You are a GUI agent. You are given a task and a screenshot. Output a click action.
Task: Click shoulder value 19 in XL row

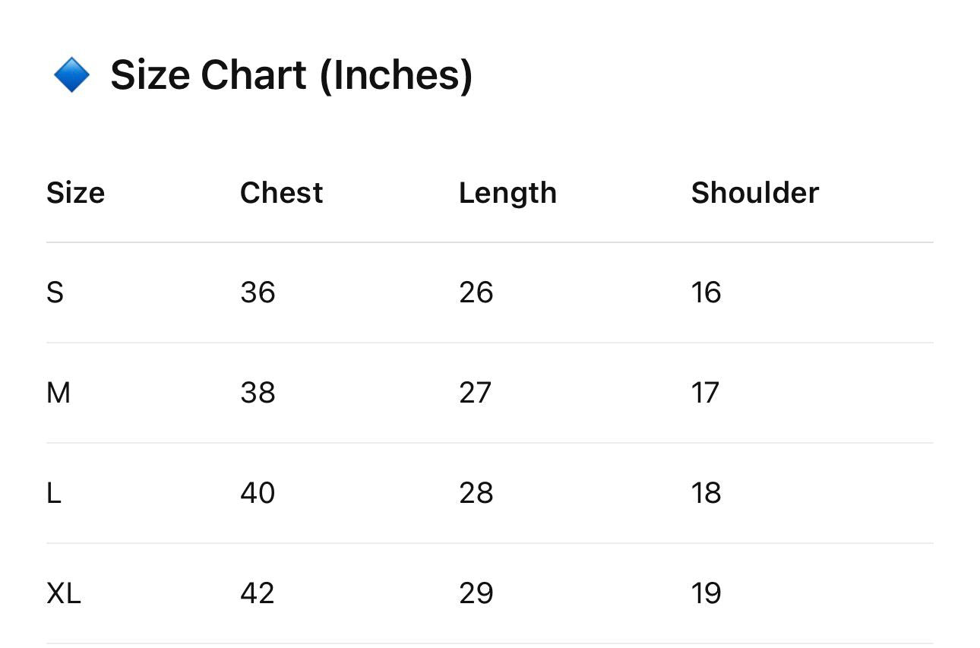pos(706,593)
